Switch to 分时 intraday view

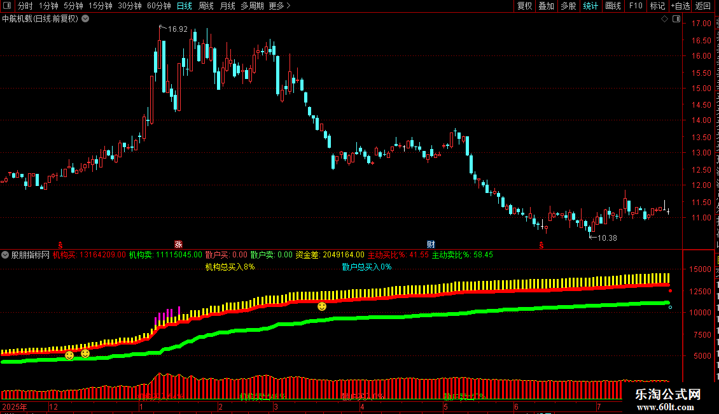25,6
